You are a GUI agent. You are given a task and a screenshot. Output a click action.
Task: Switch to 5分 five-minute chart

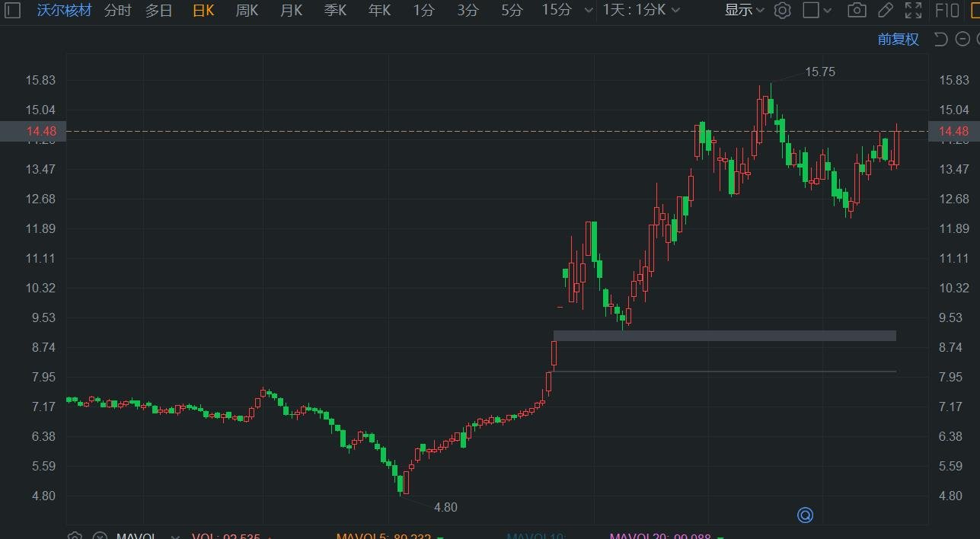[x=512, y=11]
